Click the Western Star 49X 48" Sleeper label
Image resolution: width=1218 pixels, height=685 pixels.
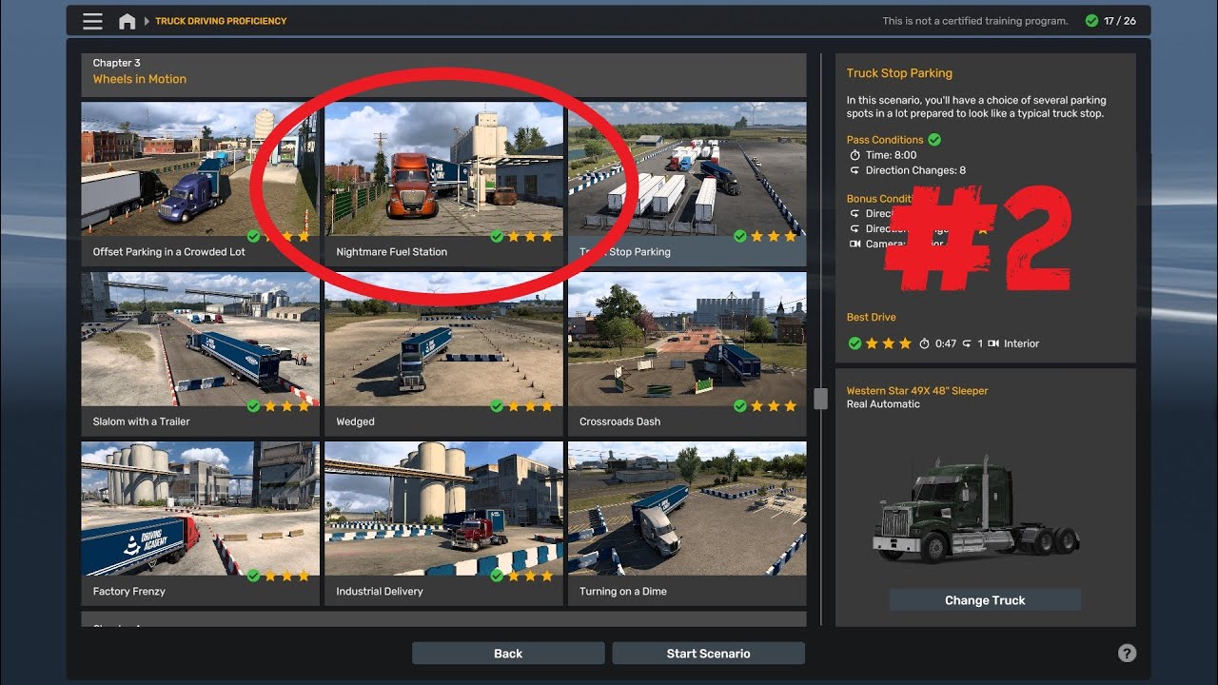(917, 391)
